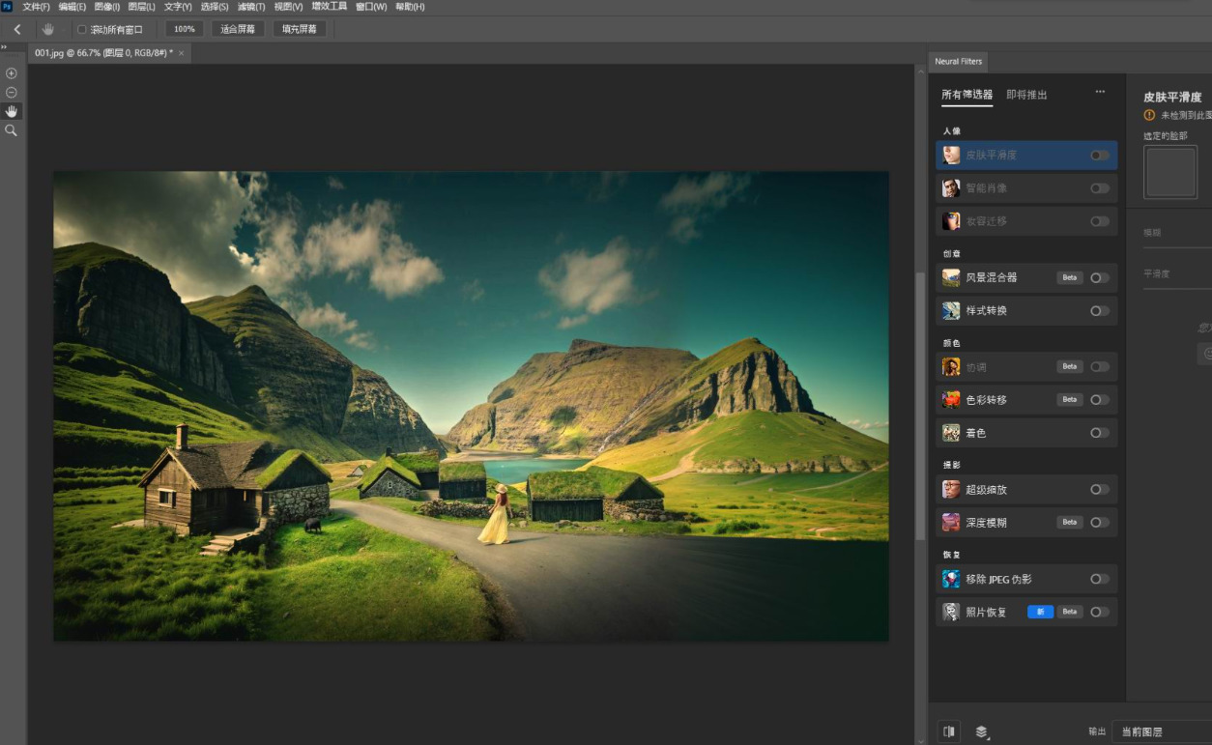The image size is (1212, 745).
Task: Enable the 皮肤平滑度 filter switch
Action: tap(1100, 155)
